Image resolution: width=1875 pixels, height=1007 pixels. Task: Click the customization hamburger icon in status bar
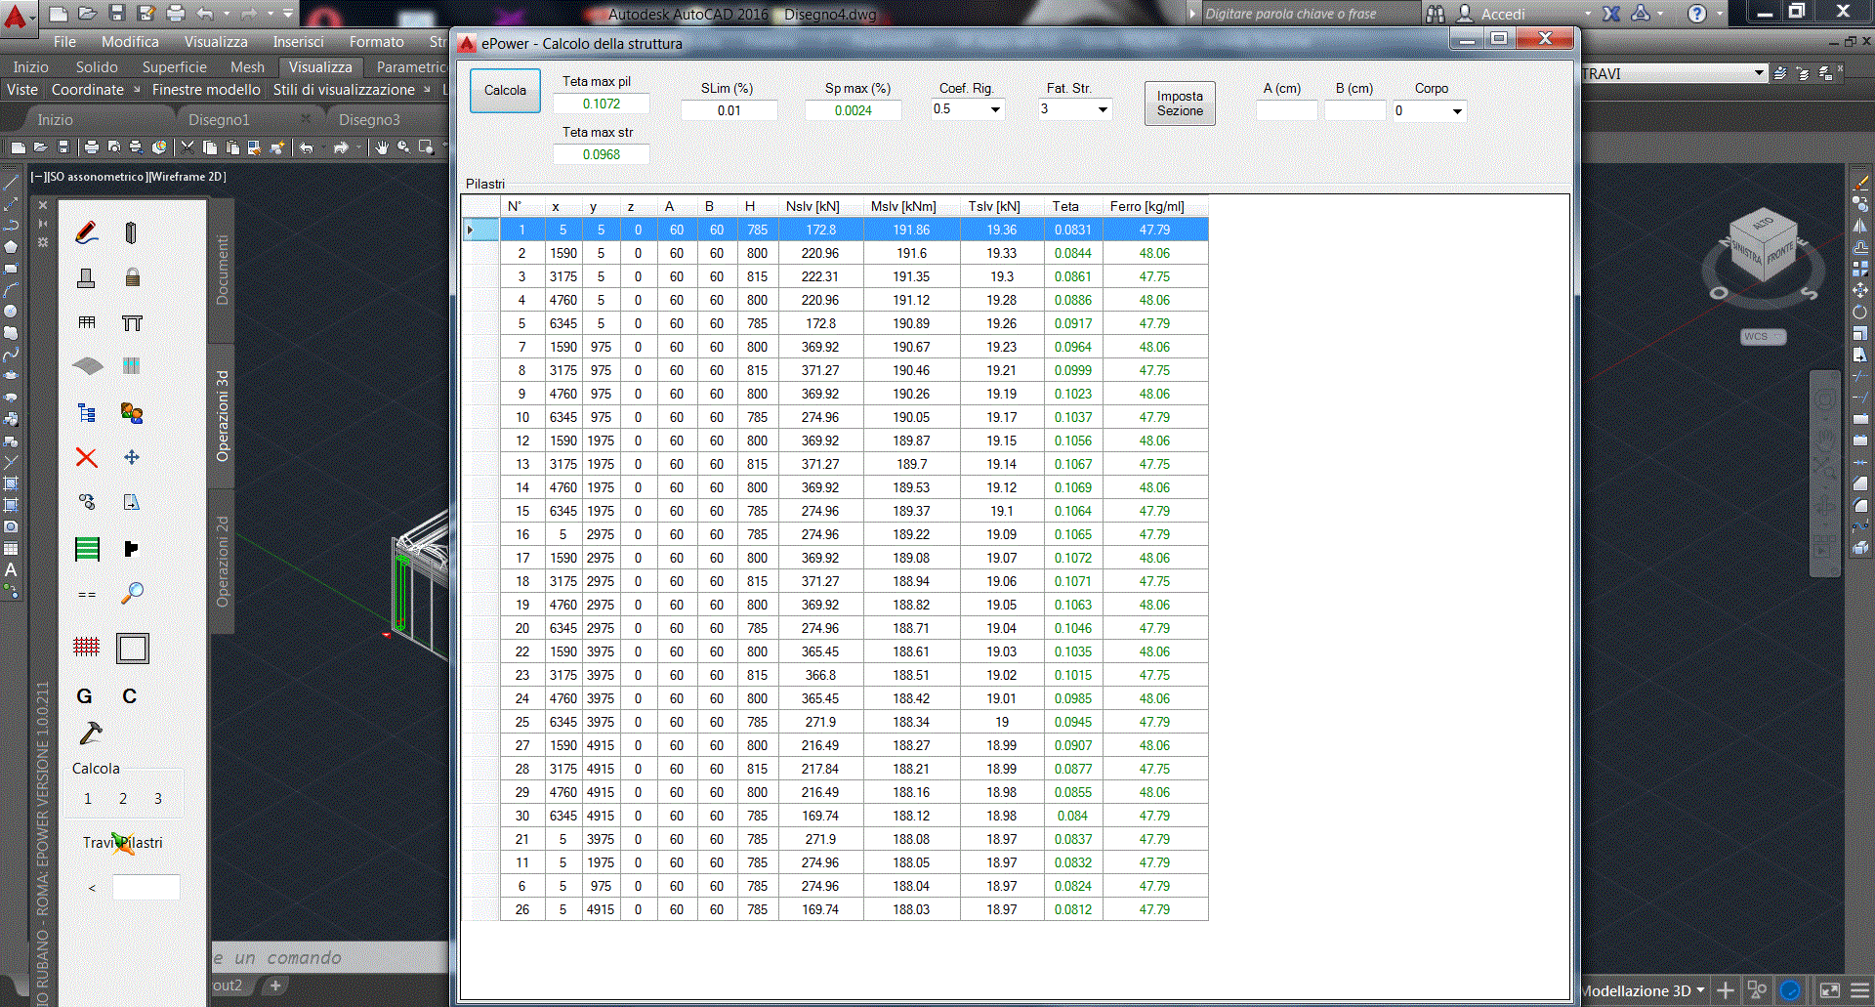click(1859, 990)
